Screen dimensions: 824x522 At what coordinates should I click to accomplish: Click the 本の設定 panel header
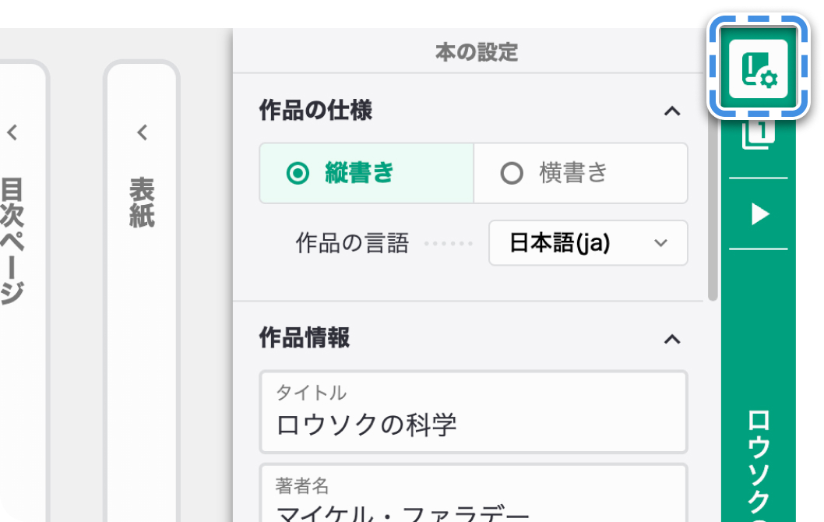(477, 52)
